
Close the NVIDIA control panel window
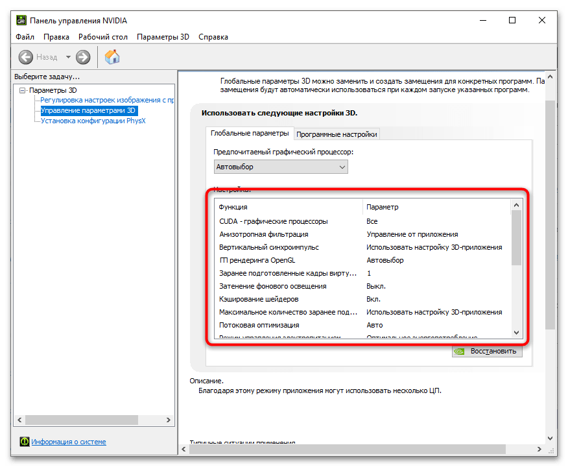tap(542, 20)
